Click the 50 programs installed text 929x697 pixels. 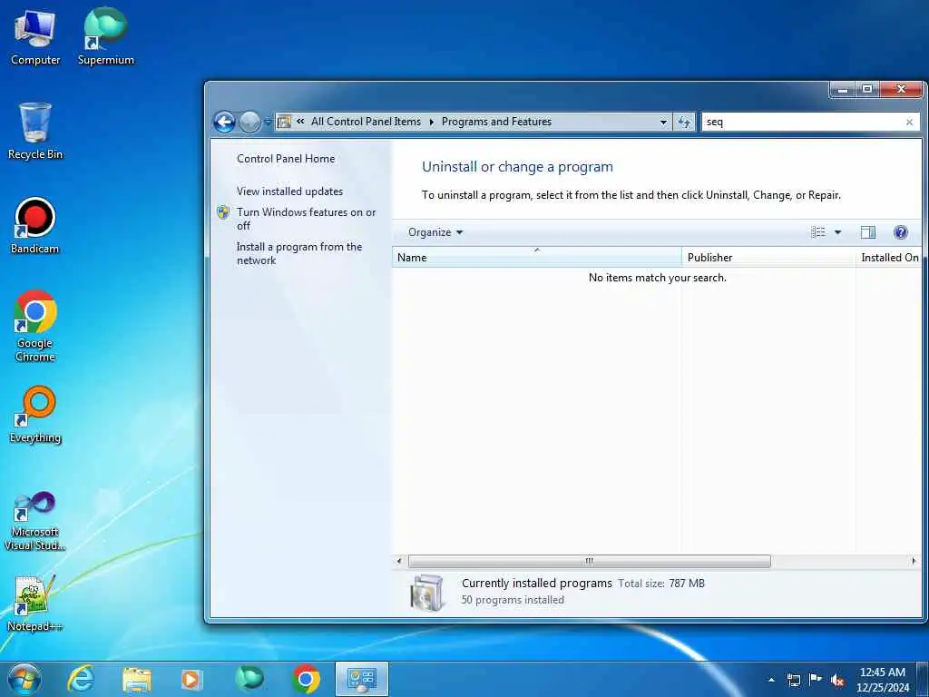513,600
